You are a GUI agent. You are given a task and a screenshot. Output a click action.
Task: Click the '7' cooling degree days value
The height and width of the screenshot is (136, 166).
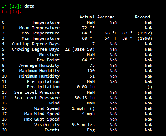(93, 44)
